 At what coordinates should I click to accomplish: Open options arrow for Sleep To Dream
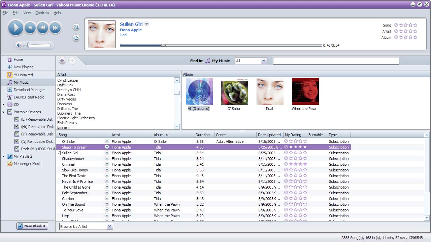(x=107, y=147)
